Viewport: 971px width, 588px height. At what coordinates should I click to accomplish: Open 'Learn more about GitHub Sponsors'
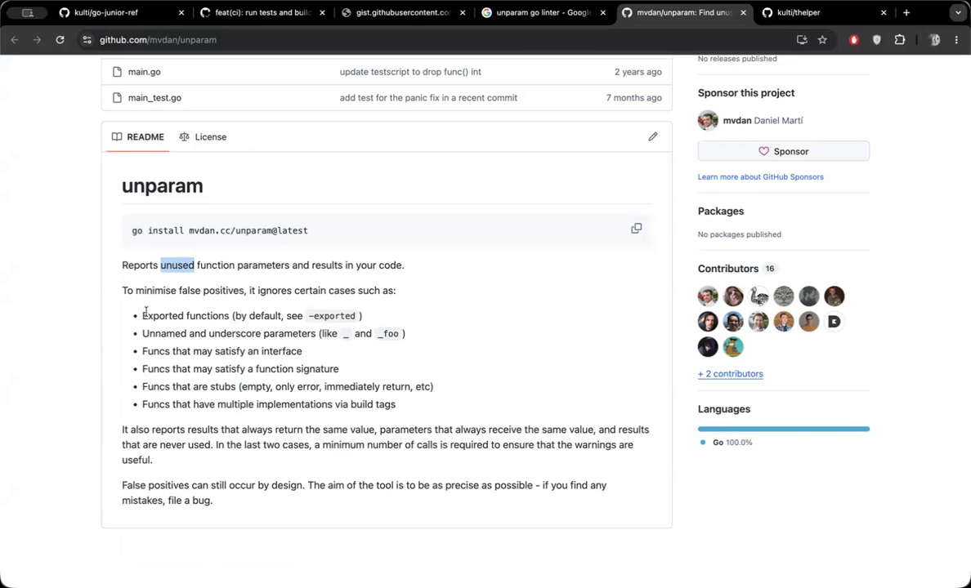pos(760,177)
